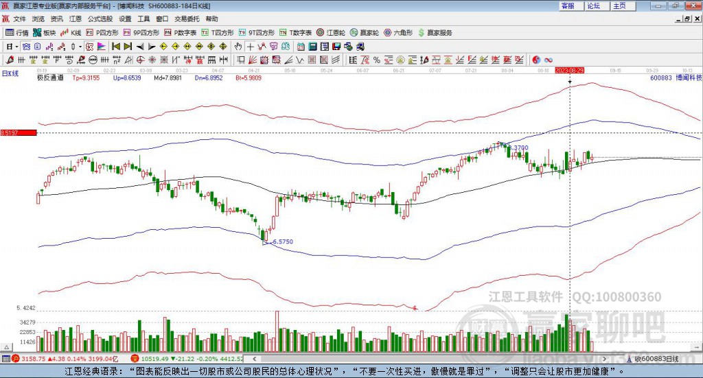Open the P数字表 tool
Image resolution: width=703 pixels, height=378 pixels.
pyautogui.click(x=181, y=33)
